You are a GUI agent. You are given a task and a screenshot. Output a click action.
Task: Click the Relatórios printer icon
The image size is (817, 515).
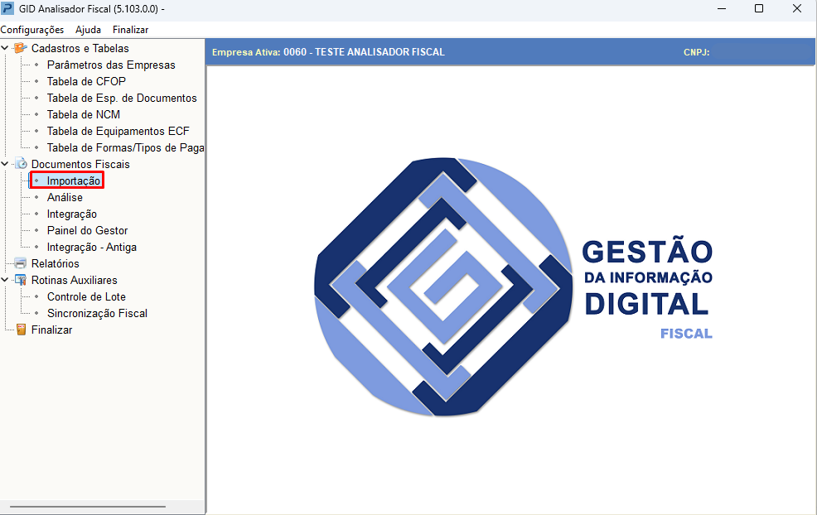pos(21,263)
